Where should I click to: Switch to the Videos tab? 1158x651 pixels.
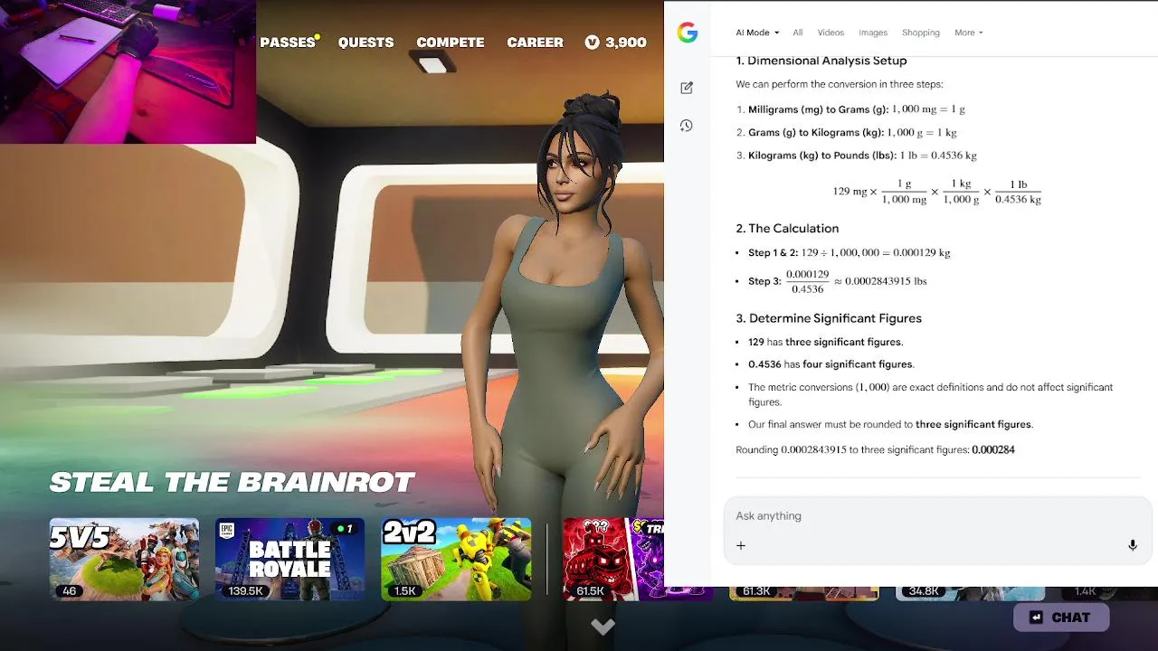[831, 33]
